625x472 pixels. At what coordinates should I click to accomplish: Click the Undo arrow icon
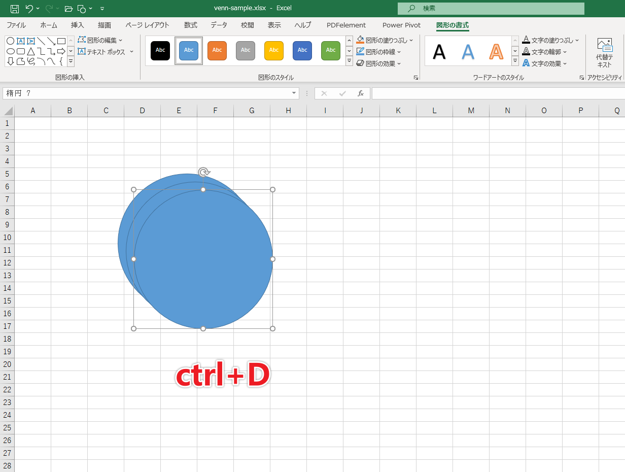click(29, 9)
